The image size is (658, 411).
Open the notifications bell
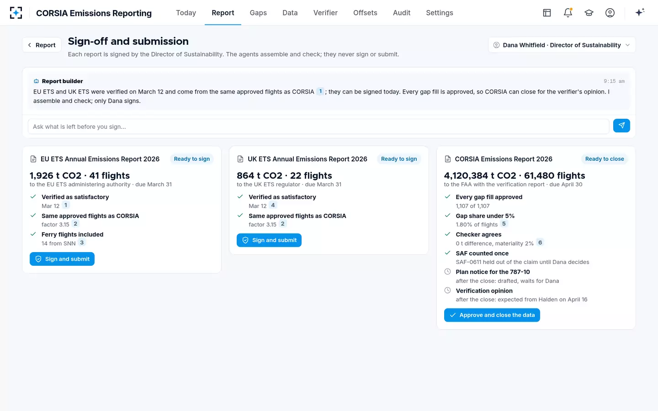click(x=568, y=13)
